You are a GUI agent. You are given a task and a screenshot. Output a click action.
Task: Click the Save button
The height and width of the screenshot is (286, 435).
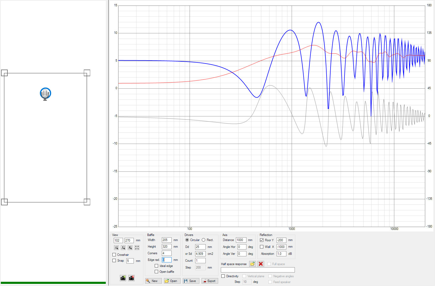191,281
